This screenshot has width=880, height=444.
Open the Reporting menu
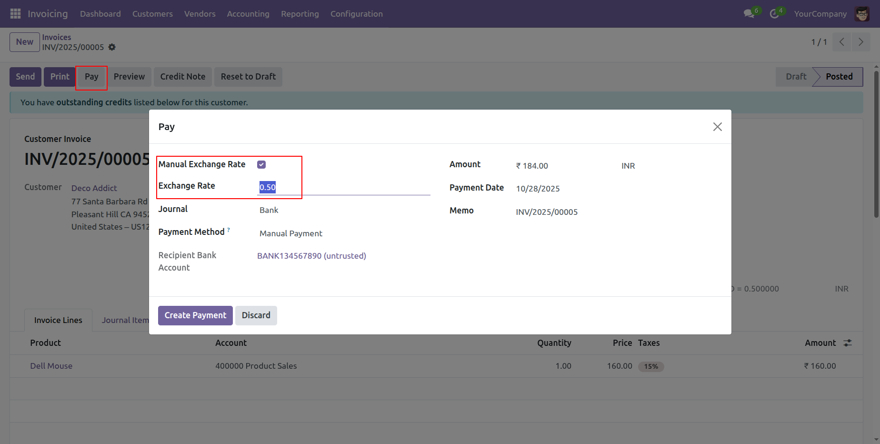pos(300,14)
